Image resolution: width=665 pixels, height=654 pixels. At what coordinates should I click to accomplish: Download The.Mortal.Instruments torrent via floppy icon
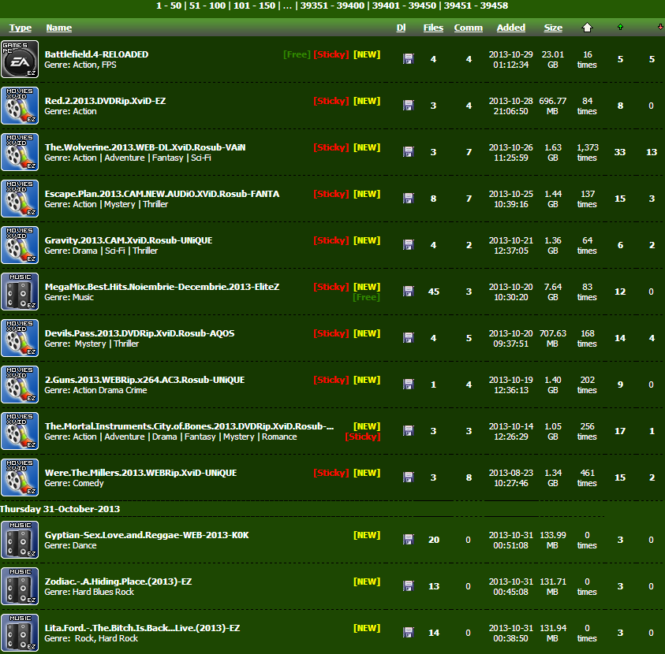point(409,431)
